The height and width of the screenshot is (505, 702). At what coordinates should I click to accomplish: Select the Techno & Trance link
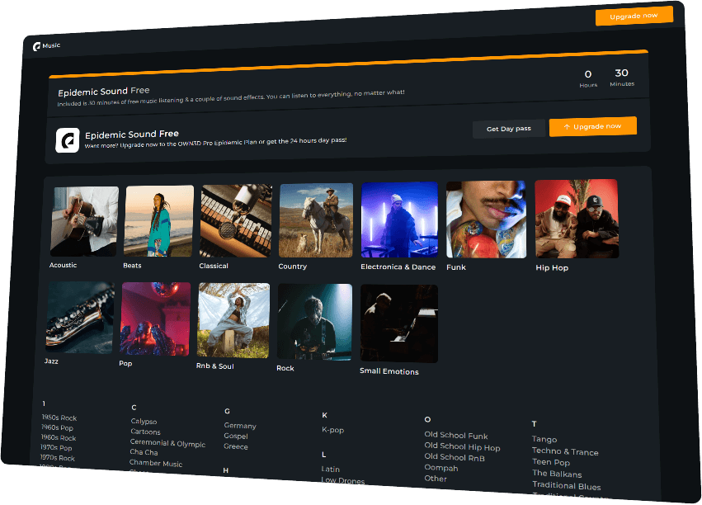[565, 451]
